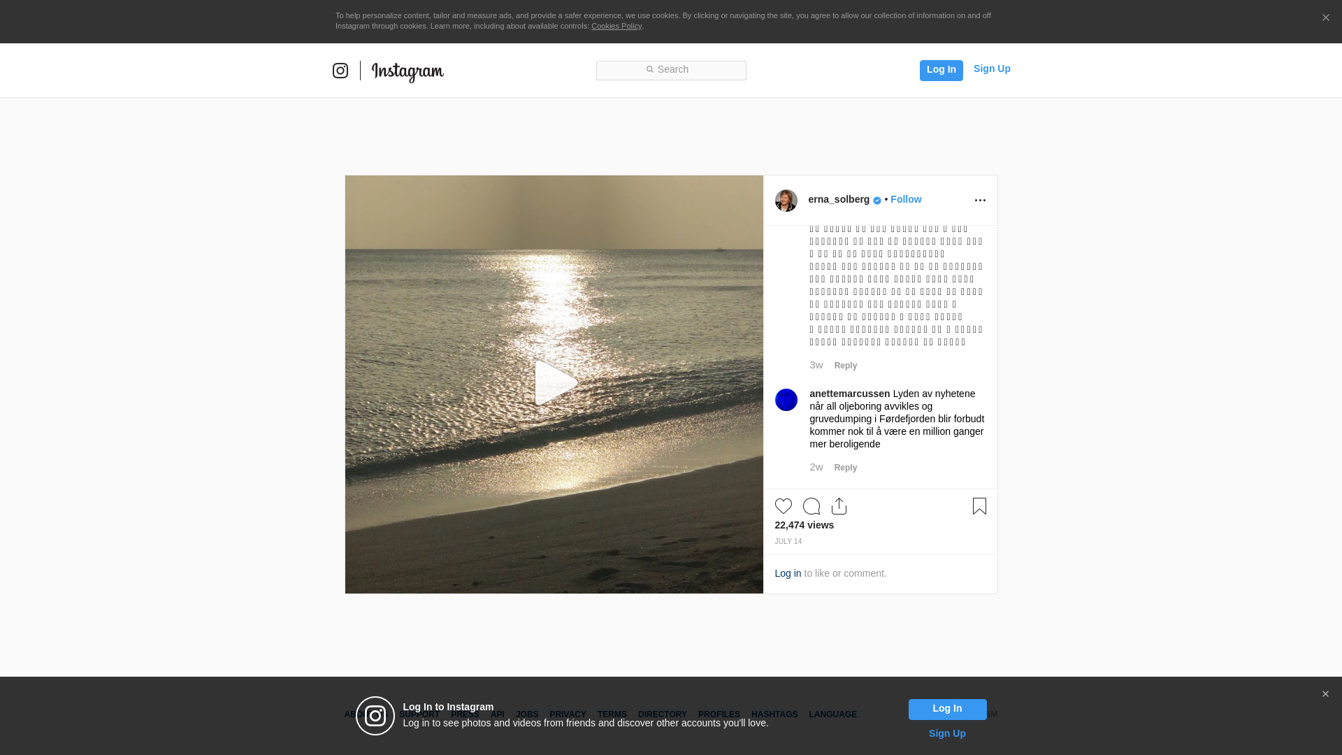Open the HASHTAGS footer link

[774, 714]
